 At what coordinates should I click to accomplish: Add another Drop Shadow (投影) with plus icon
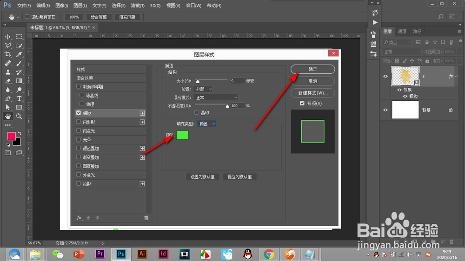pos(142,184)
